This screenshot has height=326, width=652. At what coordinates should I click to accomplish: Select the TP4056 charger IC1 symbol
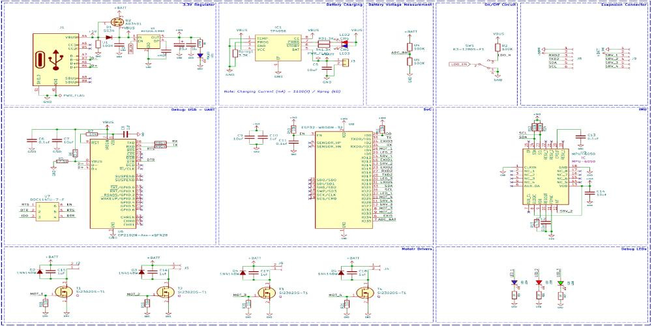coord(277,49)
